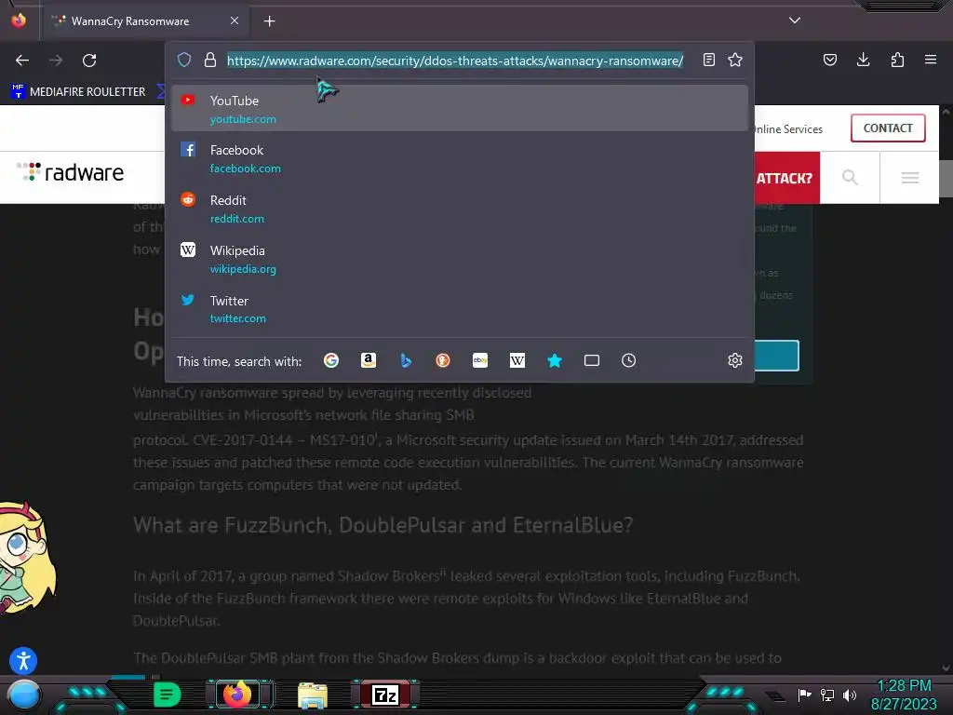Open the volume speaker icon in tray
The width and height of the screenshot is (953, 715).
[850, 695]
